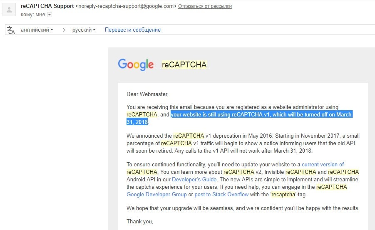
Task: Open the 'русский' target language dropdown
Action: (x=84, y=30)
